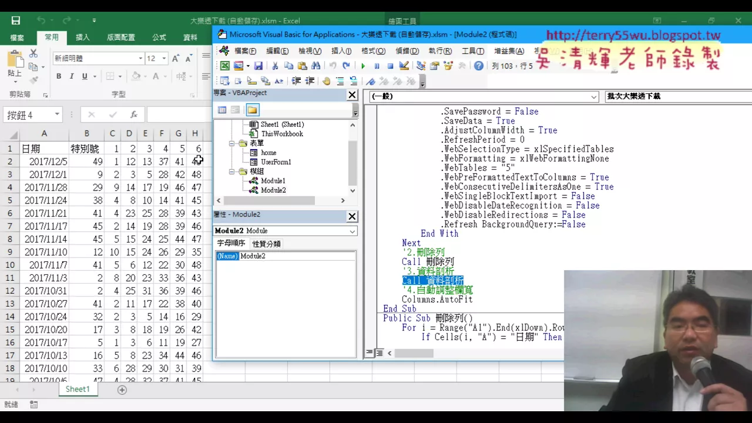Viewport: 752px width, 423px height.
Task: Select the 插入 tab in Excel ribbon
Action: coord(83,38)
